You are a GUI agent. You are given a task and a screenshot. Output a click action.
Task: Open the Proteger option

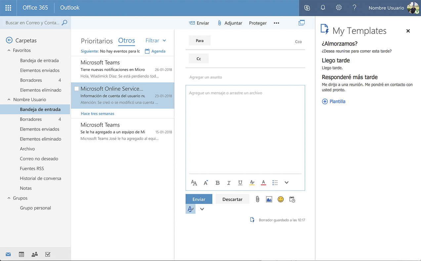(258, 23)
